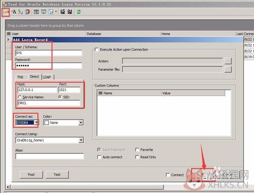Click the purple and orange circular toolbar icon
This screenshot has width=254, height=193.
click(x=27, y=12)
